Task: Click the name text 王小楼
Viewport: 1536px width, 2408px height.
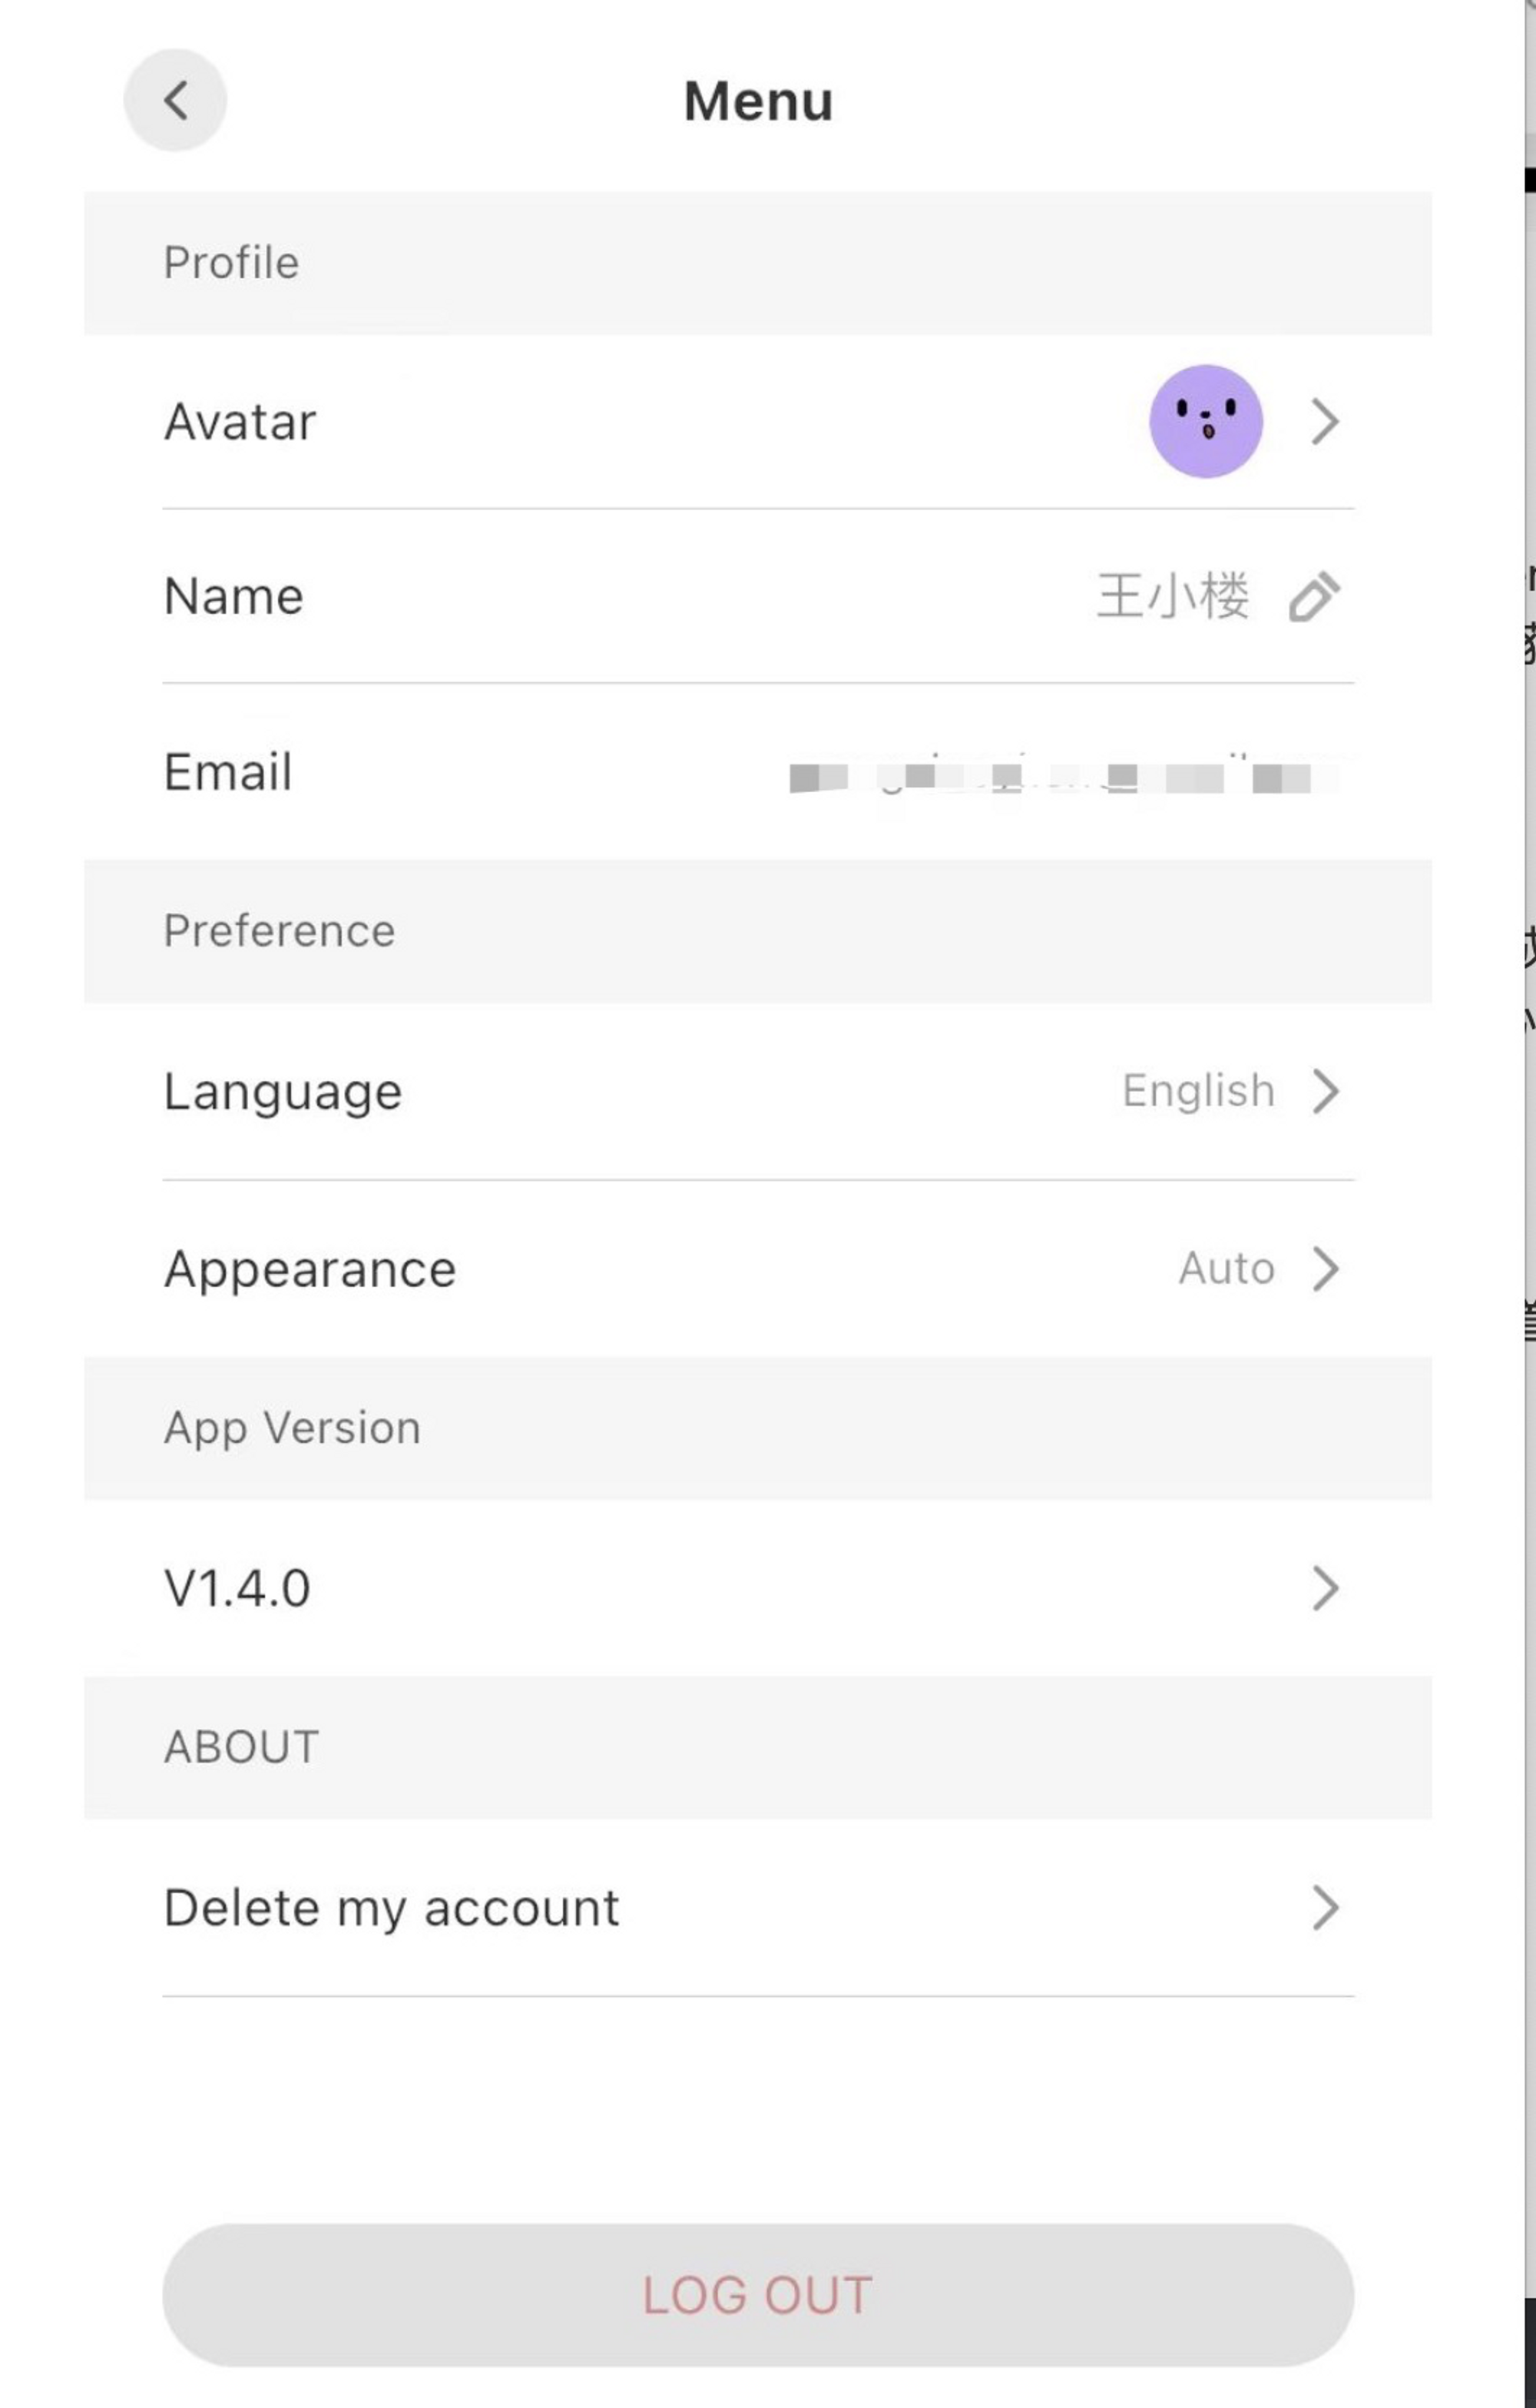Action: pyautogui.click(x=1172, y=596)
